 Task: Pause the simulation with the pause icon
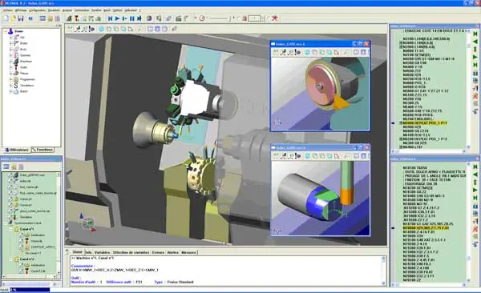(132, 18)
